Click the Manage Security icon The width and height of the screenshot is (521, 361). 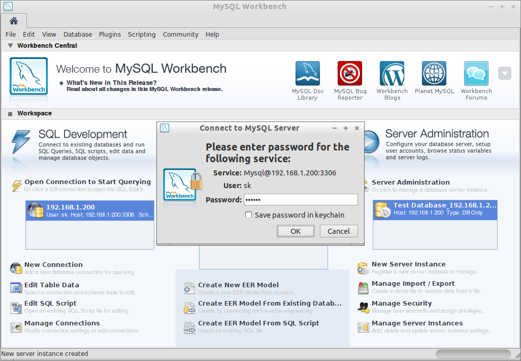pos(363,307)
